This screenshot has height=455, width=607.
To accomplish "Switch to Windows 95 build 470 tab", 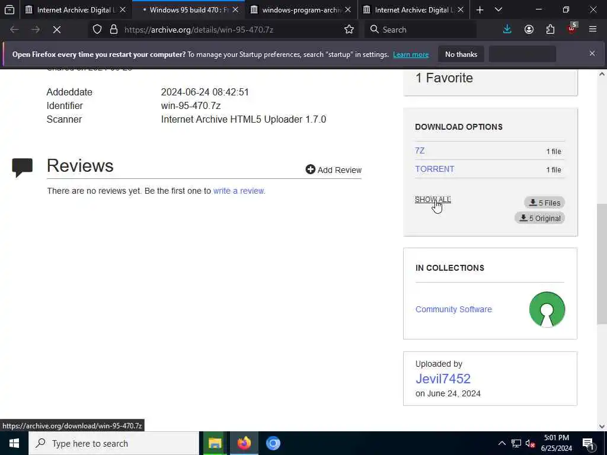I will click(189, 9).
